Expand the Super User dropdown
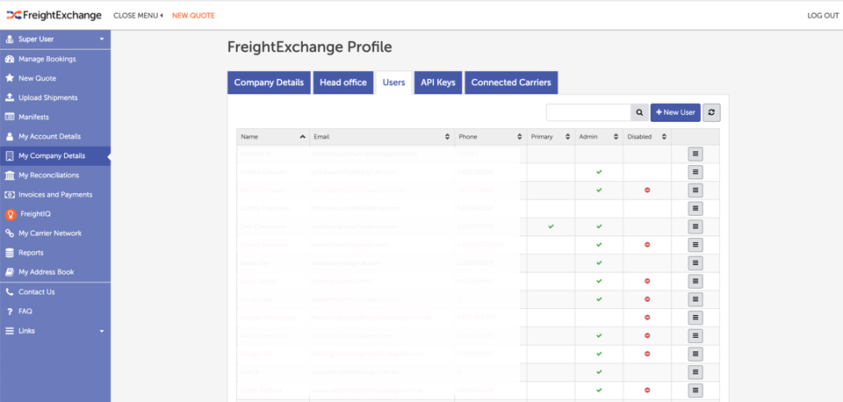Image resolution: width=843 pixels, height=402 pixels. [55, 39]
